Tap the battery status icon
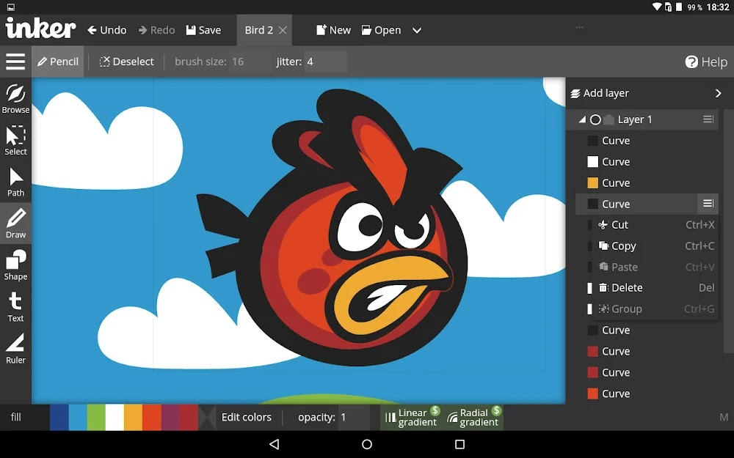 [679, 7]
